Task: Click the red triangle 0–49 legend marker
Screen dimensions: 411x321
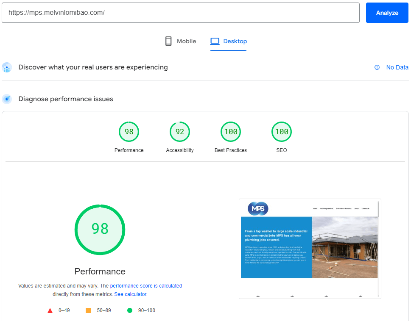Action: coord(50,310)
